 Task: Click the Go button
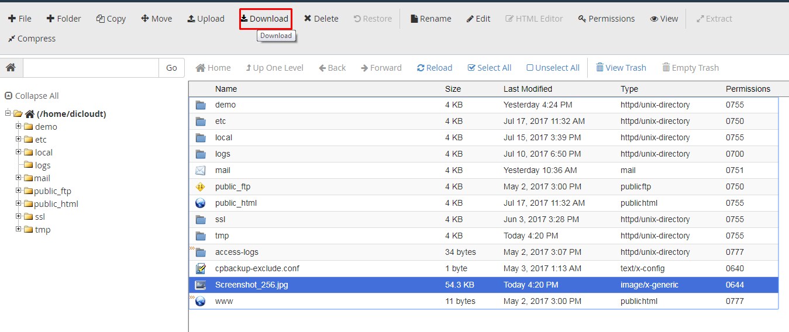tap(171, 68)
